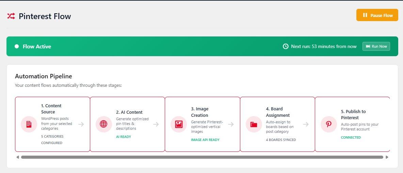Click the "AI READY" status label

tap(124, 137)
